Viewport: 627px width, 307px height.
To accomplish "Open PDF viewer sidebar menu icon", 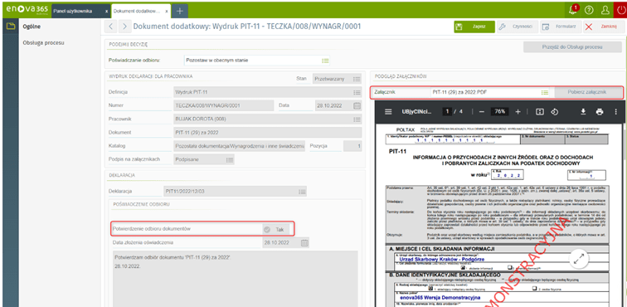I will click(388, 112).
